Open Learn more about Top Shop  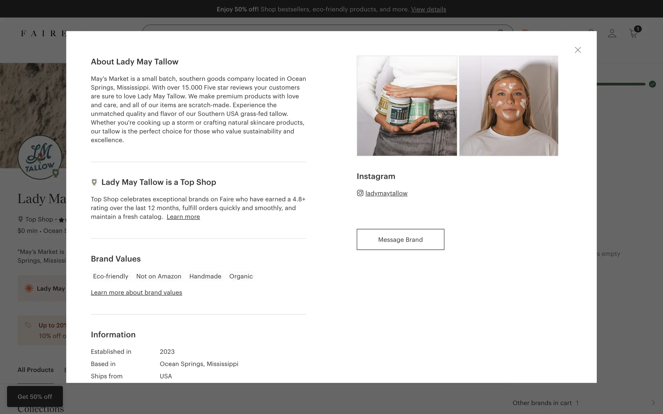tap(183, 217)
